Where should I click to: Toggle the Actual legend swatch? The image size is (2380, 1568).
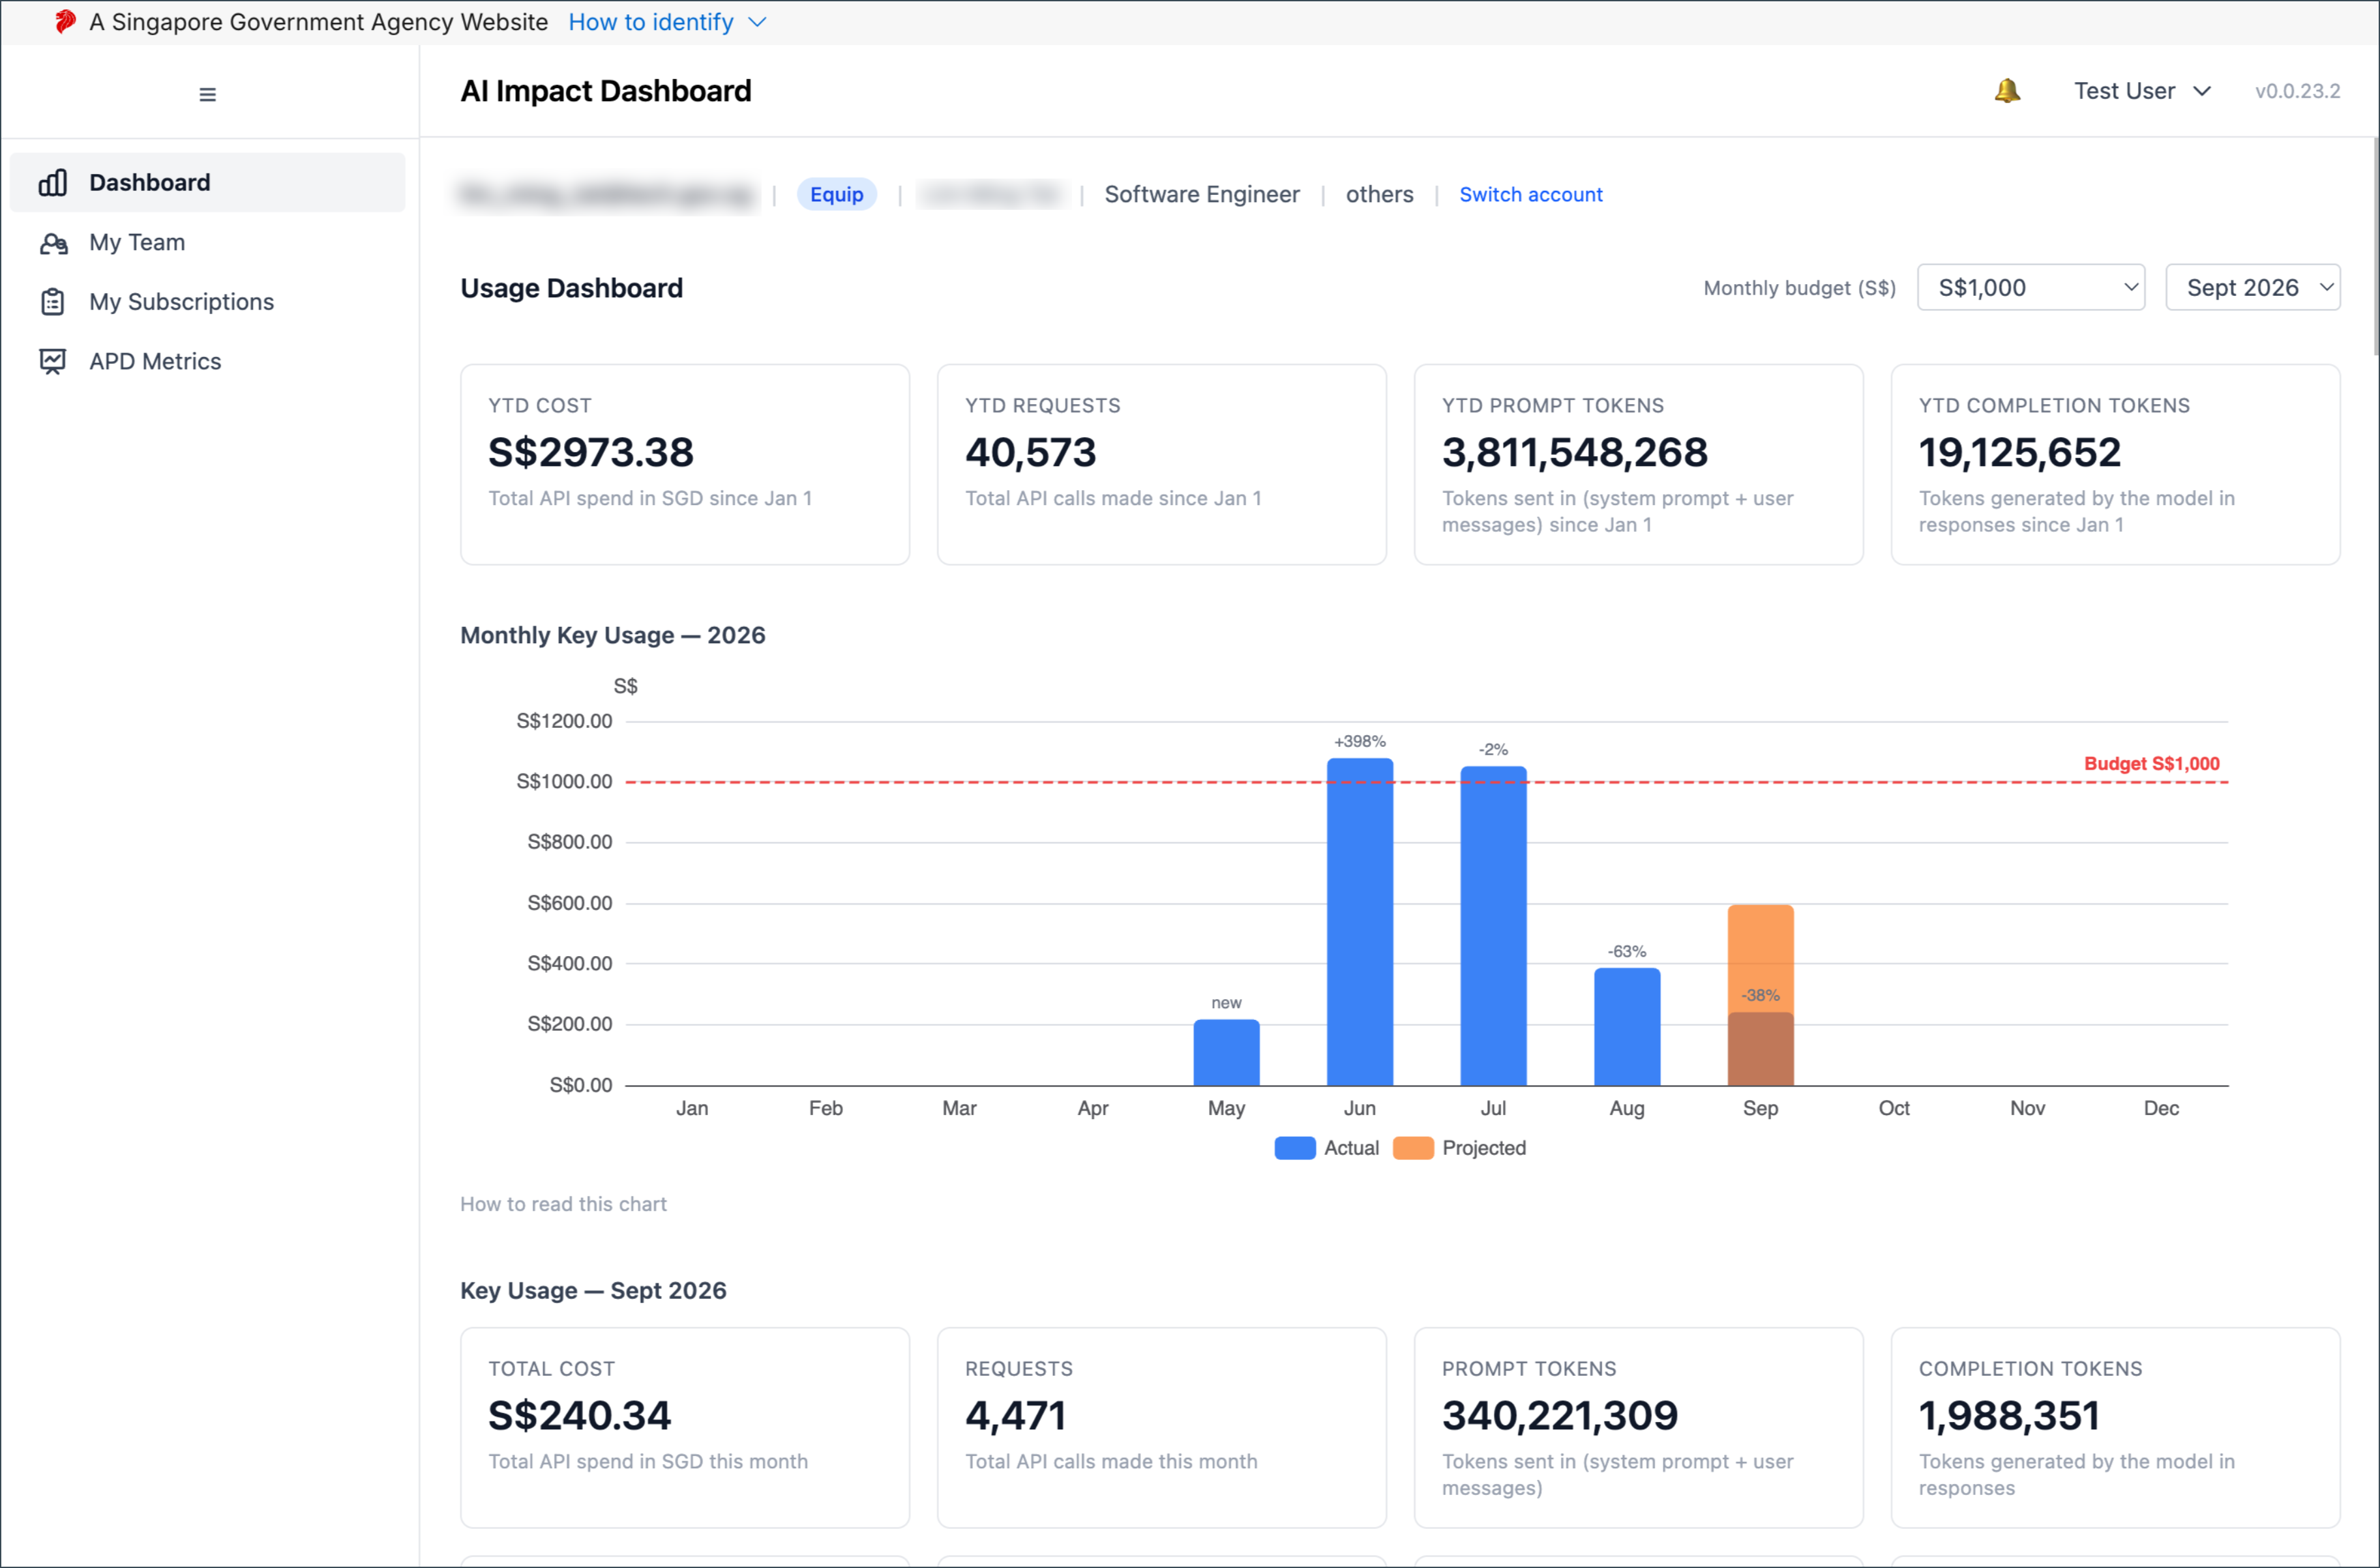pyautogui.click(x=1294, y=1148)
